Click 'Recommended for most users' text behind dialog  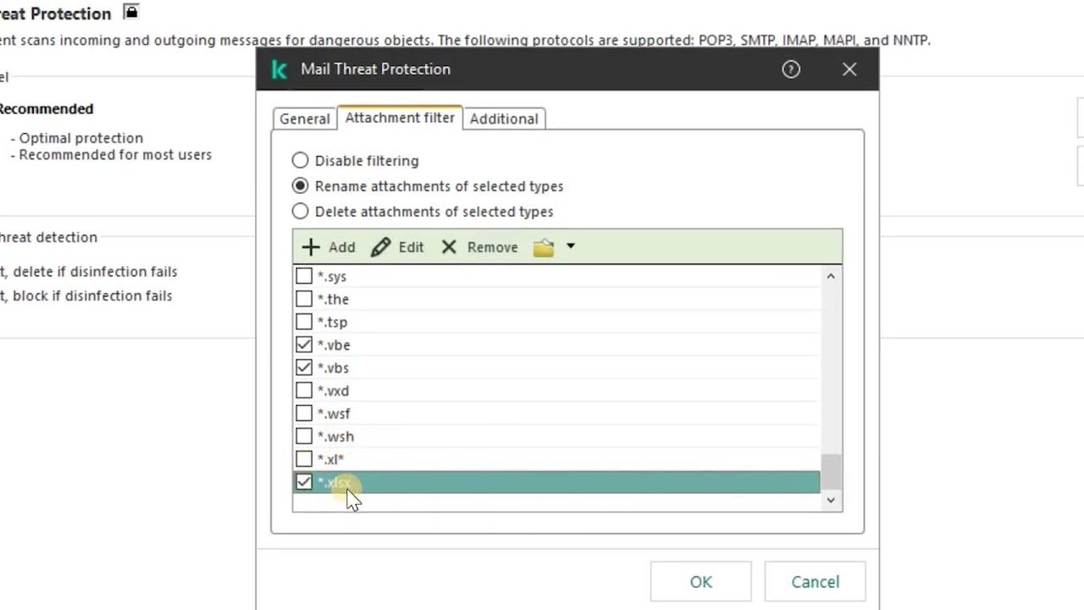tap(115, 154)
